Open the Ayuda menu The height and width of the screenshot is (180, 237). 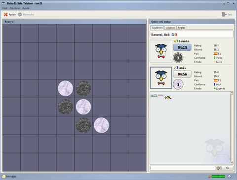26,8
